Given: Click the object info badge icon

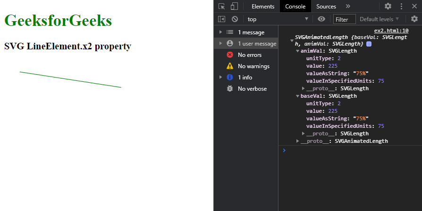Looking at the screenshot, I should point(369,44).
